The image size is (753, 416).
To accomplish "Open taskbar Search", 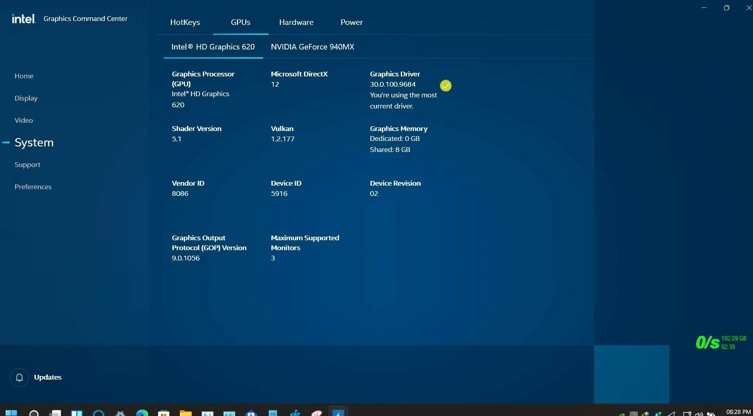I will [x=34, y=413].
